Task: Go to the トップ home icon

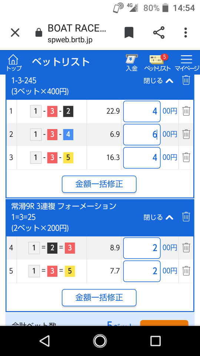Action: tap(14, 63)
